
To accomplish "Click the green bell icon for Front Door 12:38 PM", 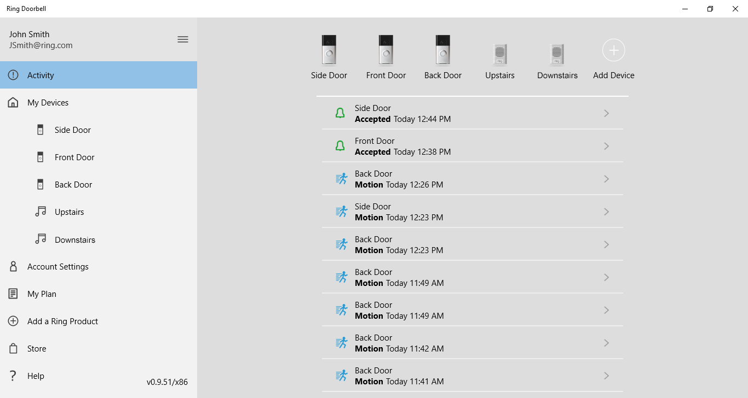I will pos(340,146).
